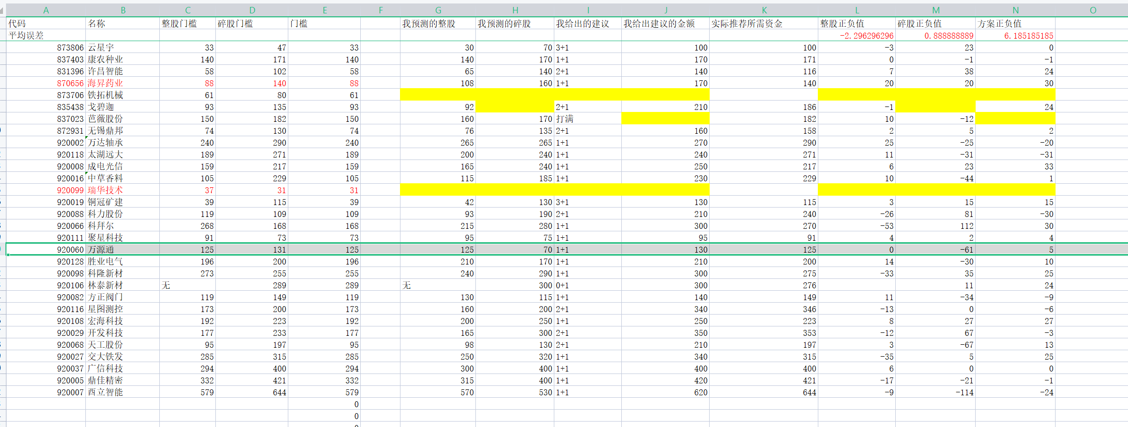Click the 我预测的碎股 header cell
Viewport: 1128px width, 427px height.
[515, 23]
